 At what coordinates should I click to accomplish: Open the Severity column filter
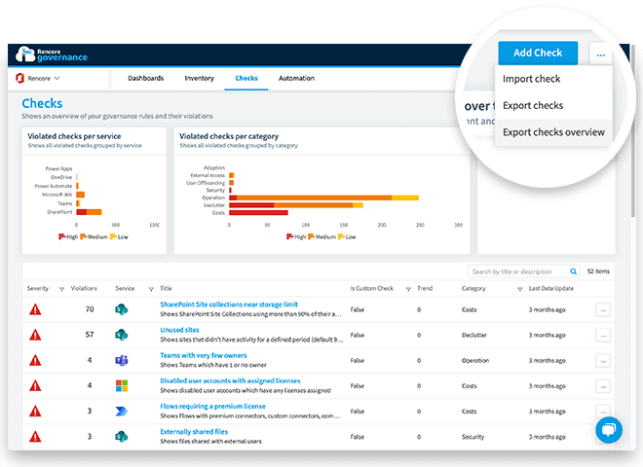click(x=62, y=289)
